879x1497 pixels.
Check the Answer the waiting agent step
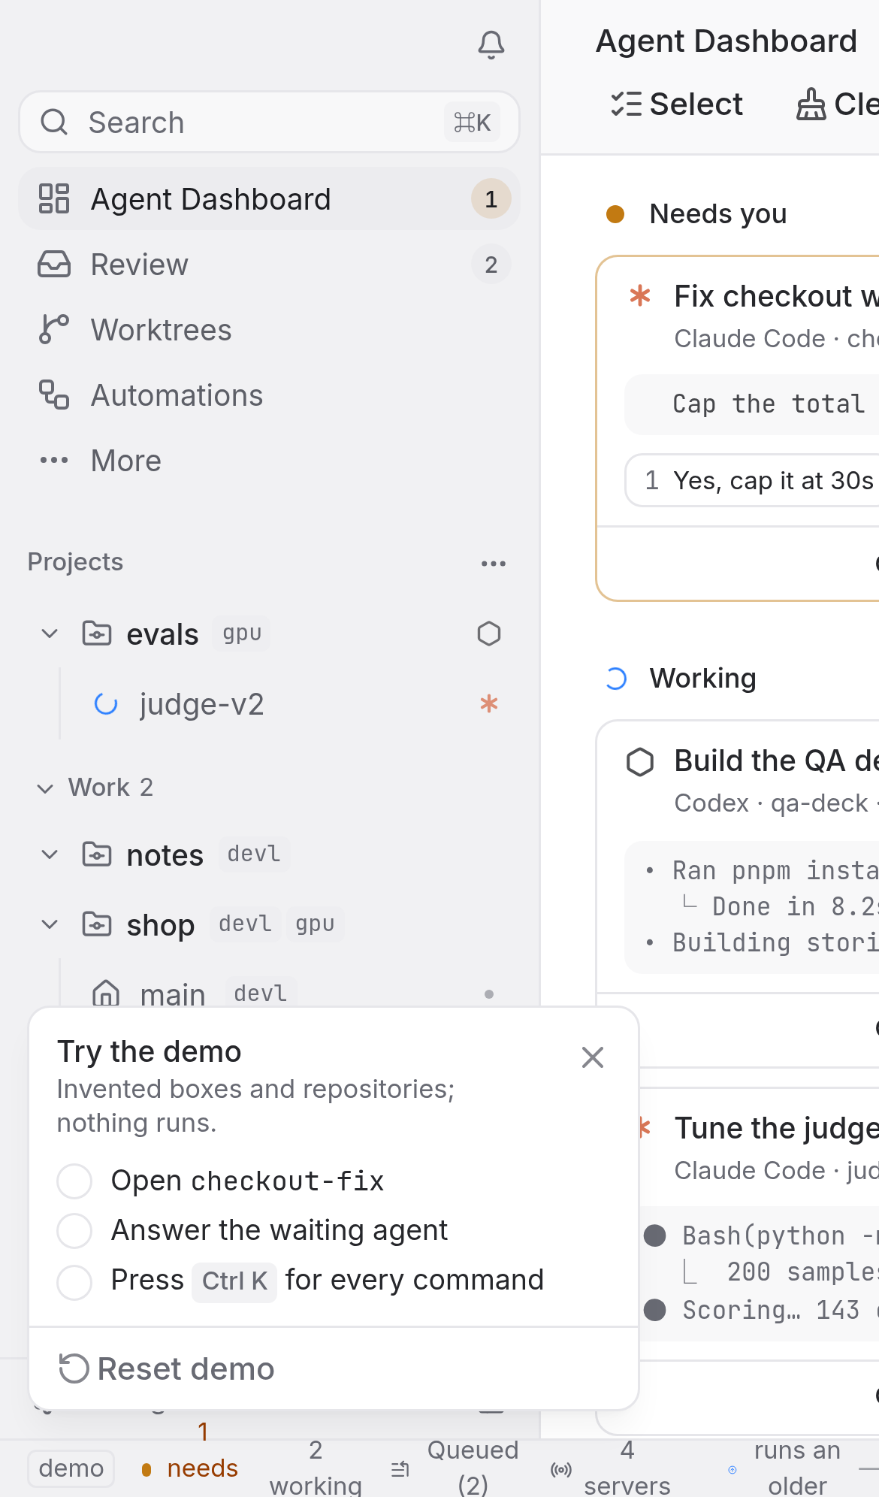(74, 1231)
